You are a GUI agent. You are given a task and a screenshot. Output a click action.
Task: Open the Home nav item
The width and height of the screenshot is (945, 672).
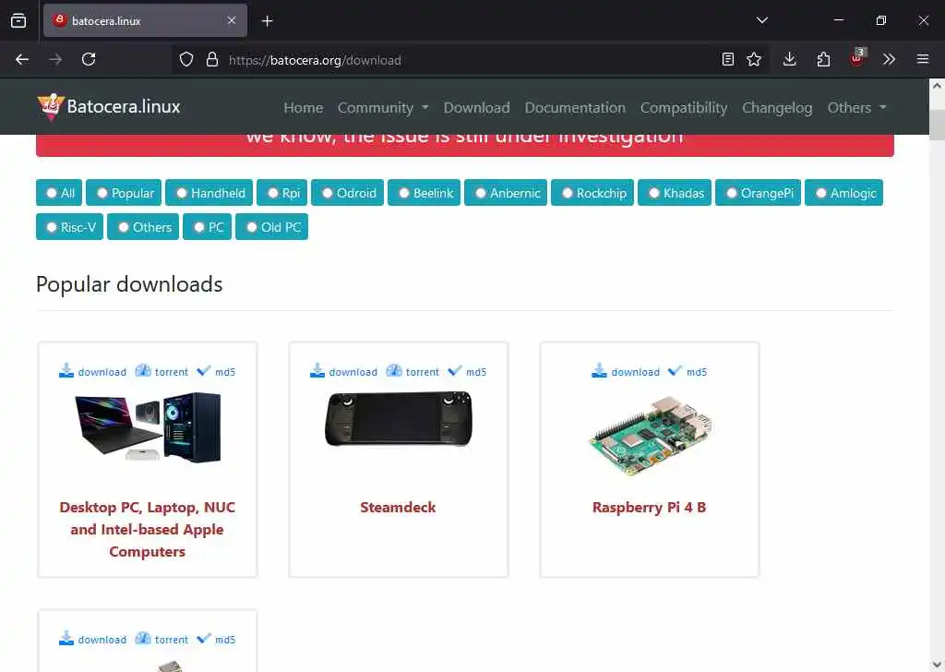coord(303,107)
